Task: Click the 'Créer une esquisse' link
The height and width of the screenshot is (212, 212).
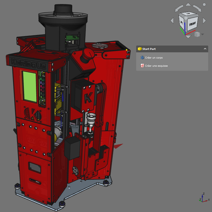Action: click(x=156, y=66)
